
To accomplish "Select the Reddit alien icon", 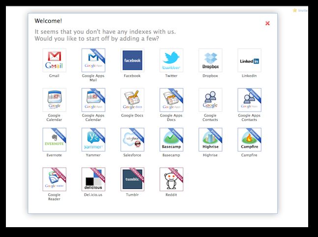I will point(172,179).
